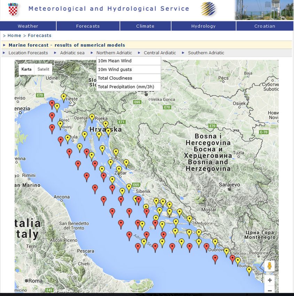Switch map to Karta view
This screenshot has width=294, height=296.
[26, 69]
